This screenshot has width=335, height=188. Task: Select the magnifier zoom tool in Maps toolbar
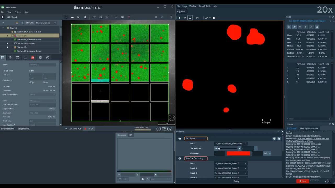(85, 17)
